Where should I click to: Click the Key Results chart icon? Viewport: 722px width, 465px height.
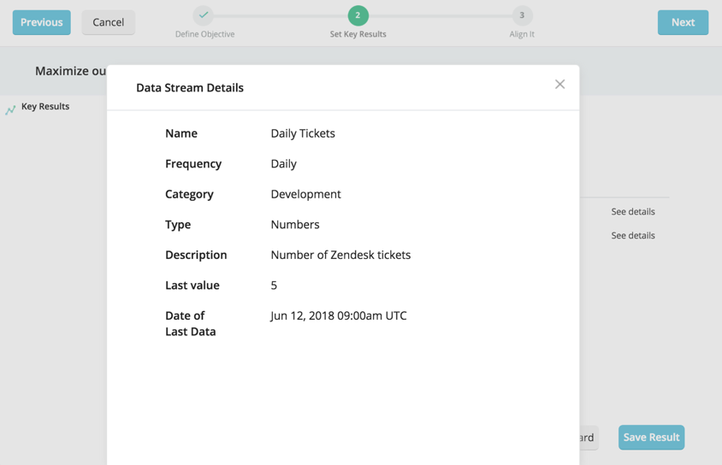10,109
